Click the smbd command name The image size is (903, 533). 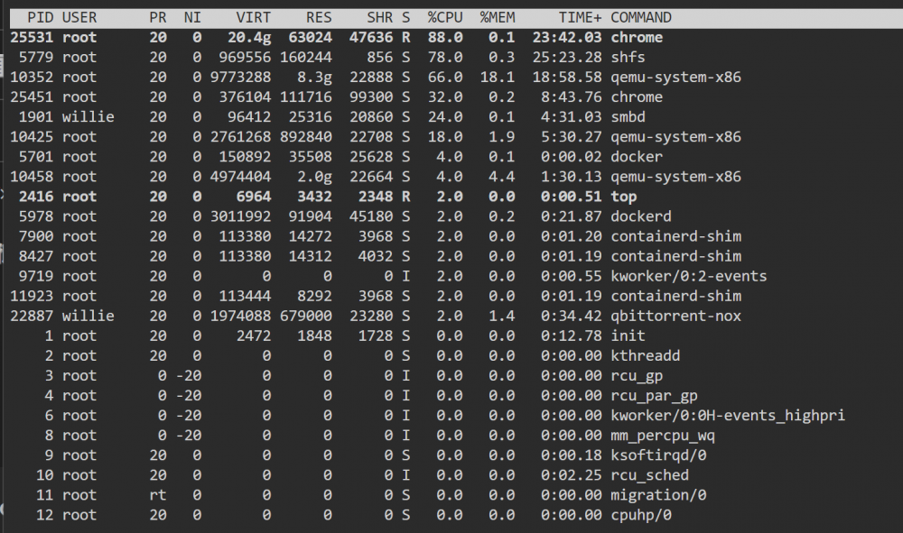pyautogui.click(x=628, y=116)
